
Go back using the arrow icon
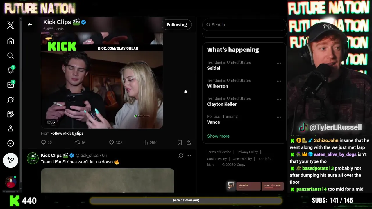click(x=30, y=25)
